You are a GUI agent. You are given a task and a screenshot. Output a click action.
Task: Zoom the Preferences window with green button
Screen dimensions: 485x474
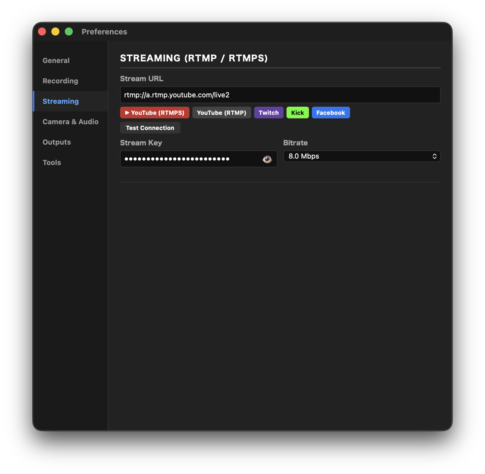(69, 32)
